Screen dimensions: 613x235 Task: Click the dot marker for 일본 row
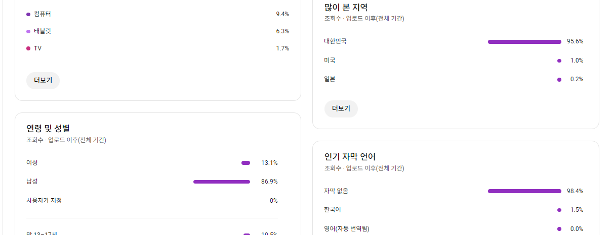click(x=559, y=79)
